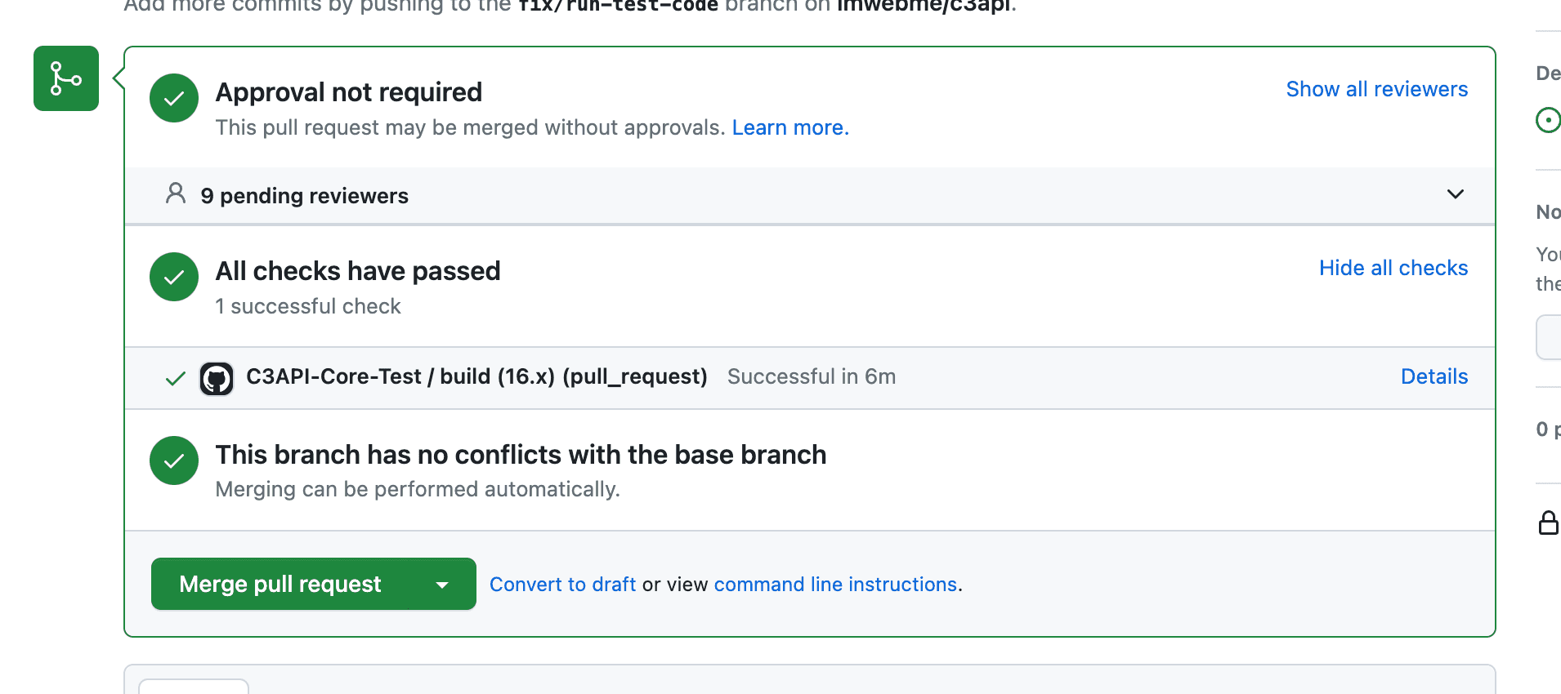Click the GitHub Actions avatar icon
This screenshot has width=1561, height=694.
(217, 379)
